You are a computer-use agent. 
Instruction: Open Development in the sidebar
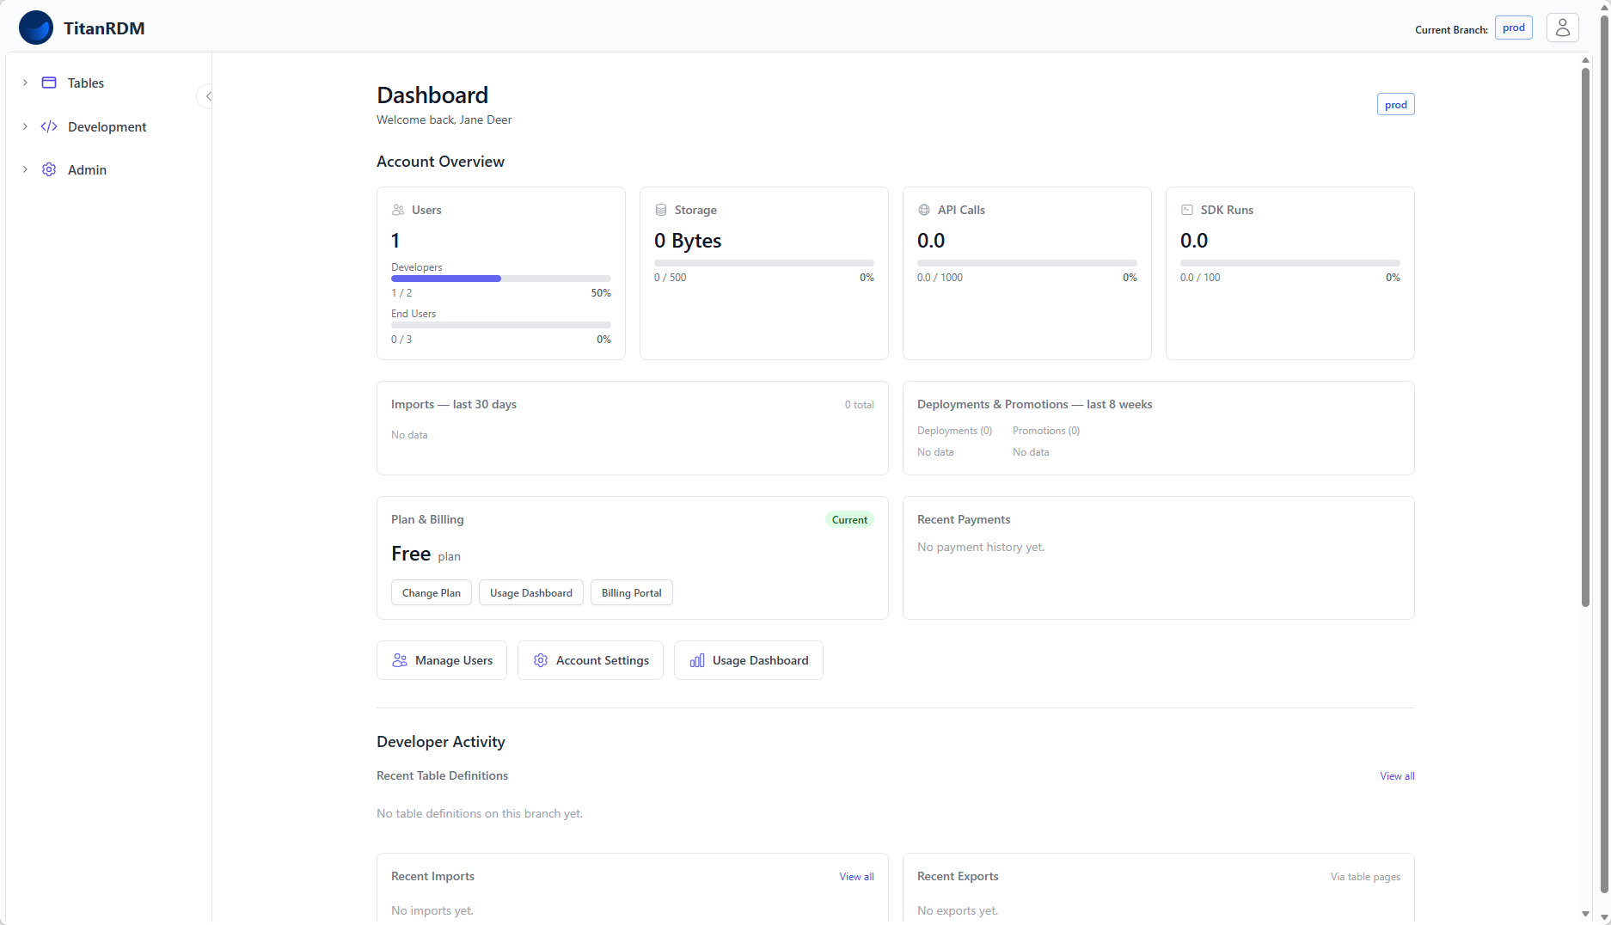click(108, 126)
